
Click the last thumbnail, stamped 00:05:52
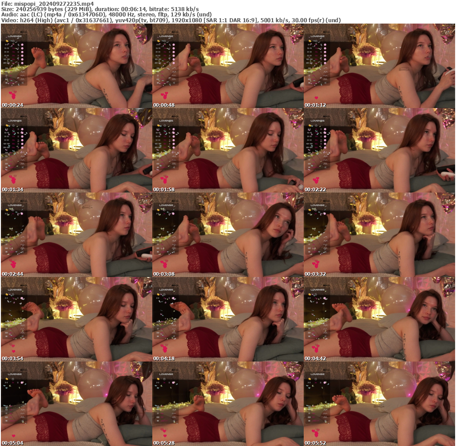(x=379, y=404)
